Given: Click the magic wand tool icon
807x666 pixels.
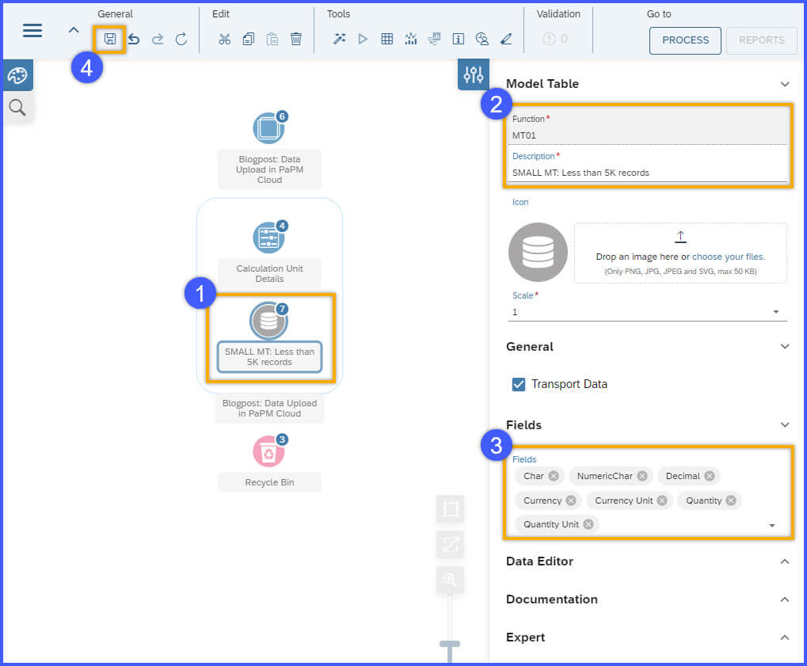Looking at the screenshot, I should [x=339, y=39].
